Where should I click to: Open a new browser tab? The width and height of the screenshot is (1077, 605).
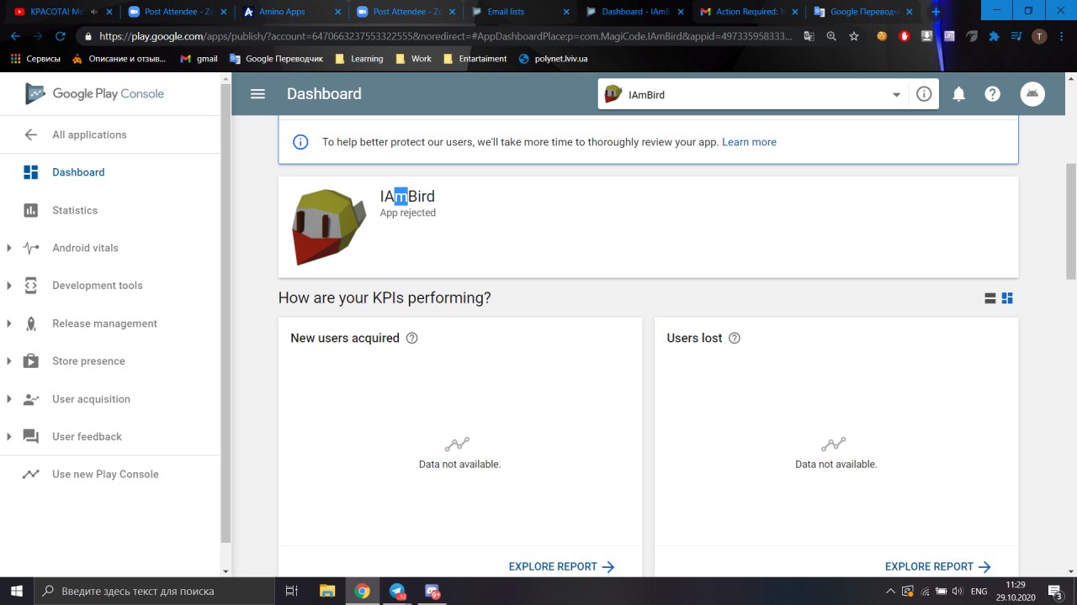(x=936, y=12)
